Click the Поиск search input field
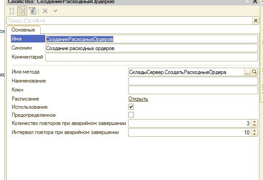 click(x=129, y=21)
